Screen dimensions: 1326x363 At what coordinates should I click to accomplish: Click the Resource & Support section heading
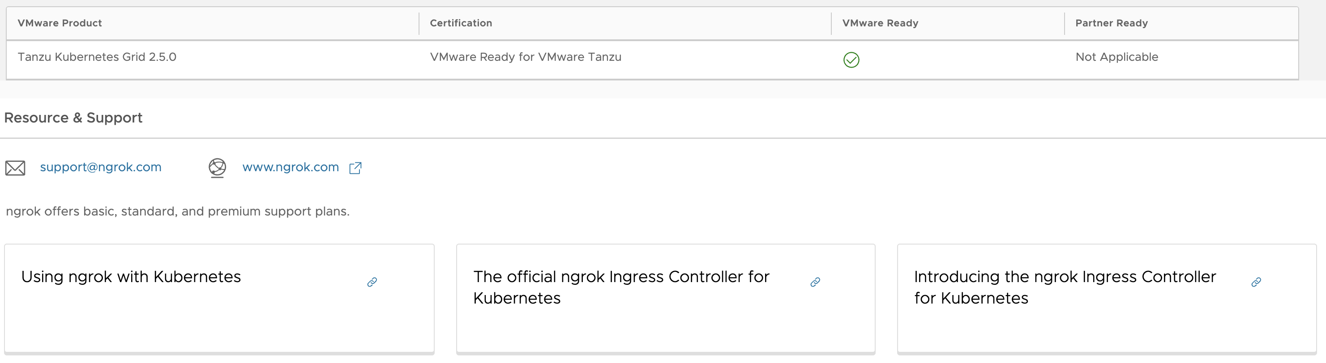[73, 118]
